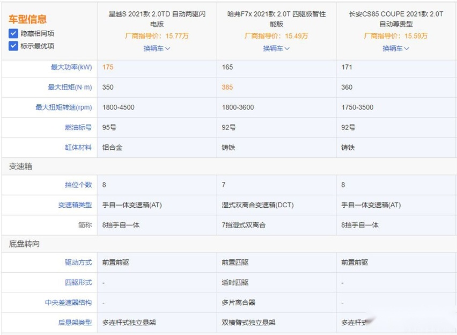Click the 驱动方式 parameter link
Screen dimensions: 457x335
pyautogui.click(x=78, y=263)
